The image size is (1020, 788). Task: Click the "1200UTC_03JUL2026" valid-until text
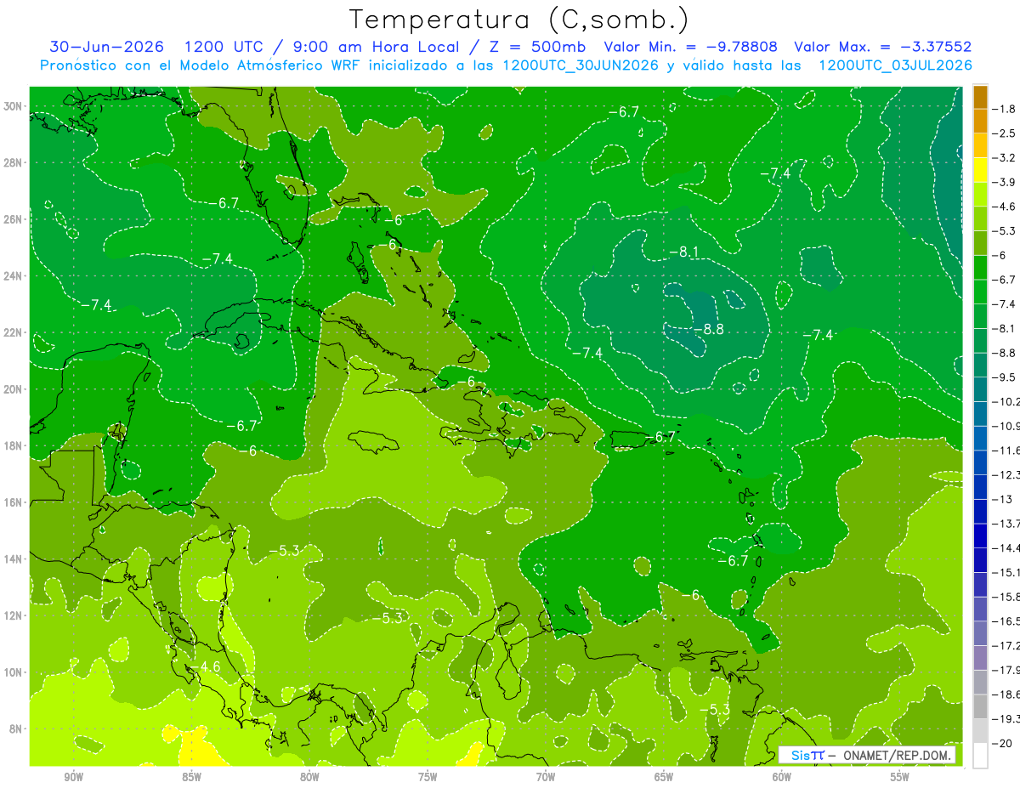[x=895, y=65]
